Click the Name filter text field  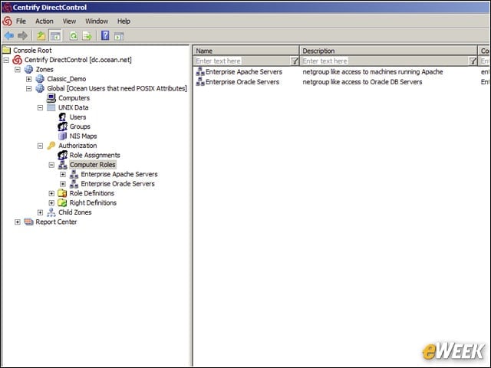[242, 61]
